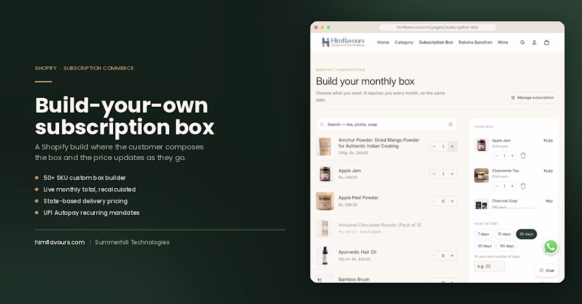Select 7 days delivery frequency

[x=483, y=234]
